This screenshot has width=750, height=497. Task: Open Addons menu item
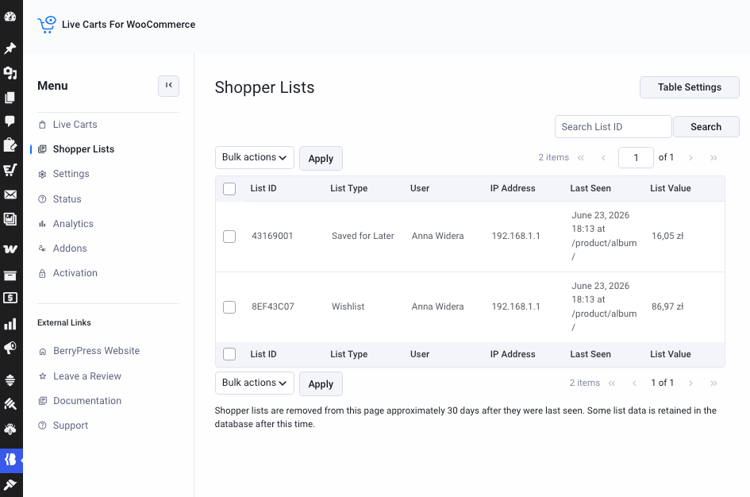[x=70, y=248]
